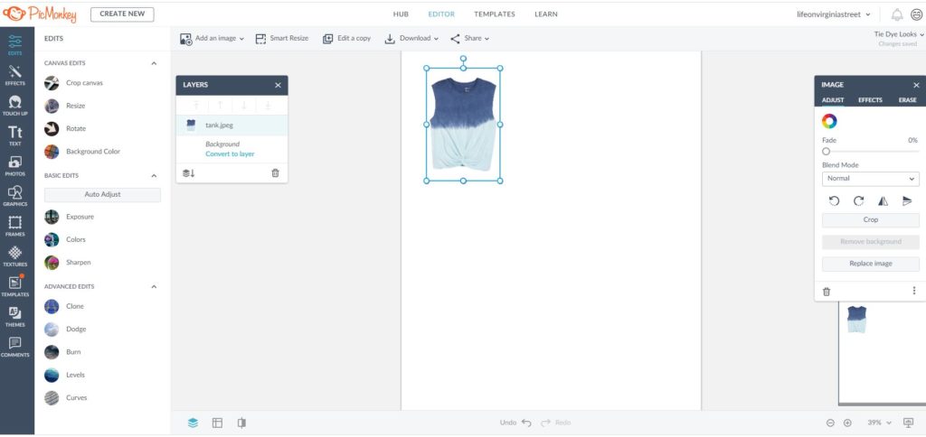This screenshot has width=926, height=437.
Task: Open the Effects tool in sidebar
Action: click(x=15, y=74)
